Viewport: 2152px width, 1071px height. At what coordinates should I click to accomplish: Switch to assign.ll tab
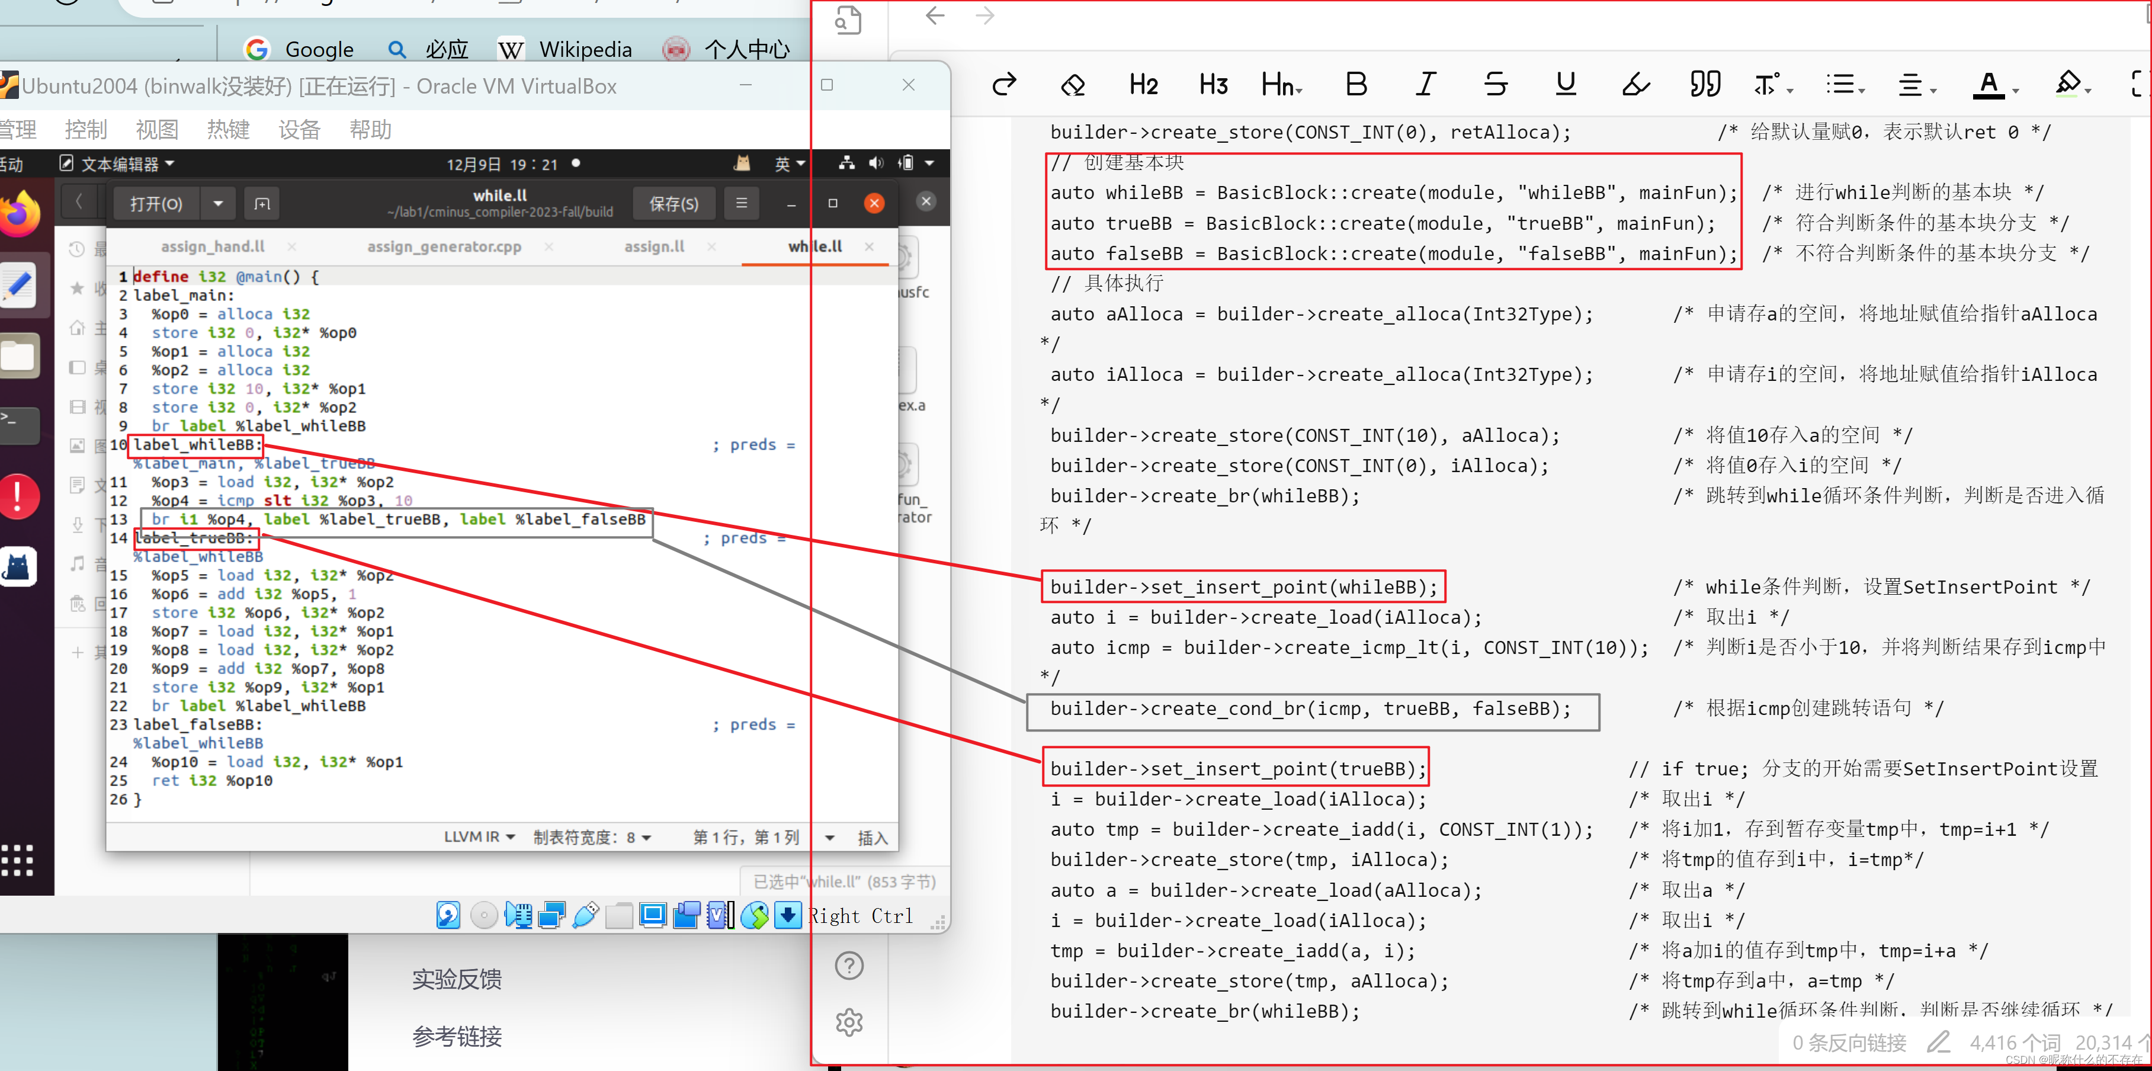pyautogui.click(x=654, y=246)
